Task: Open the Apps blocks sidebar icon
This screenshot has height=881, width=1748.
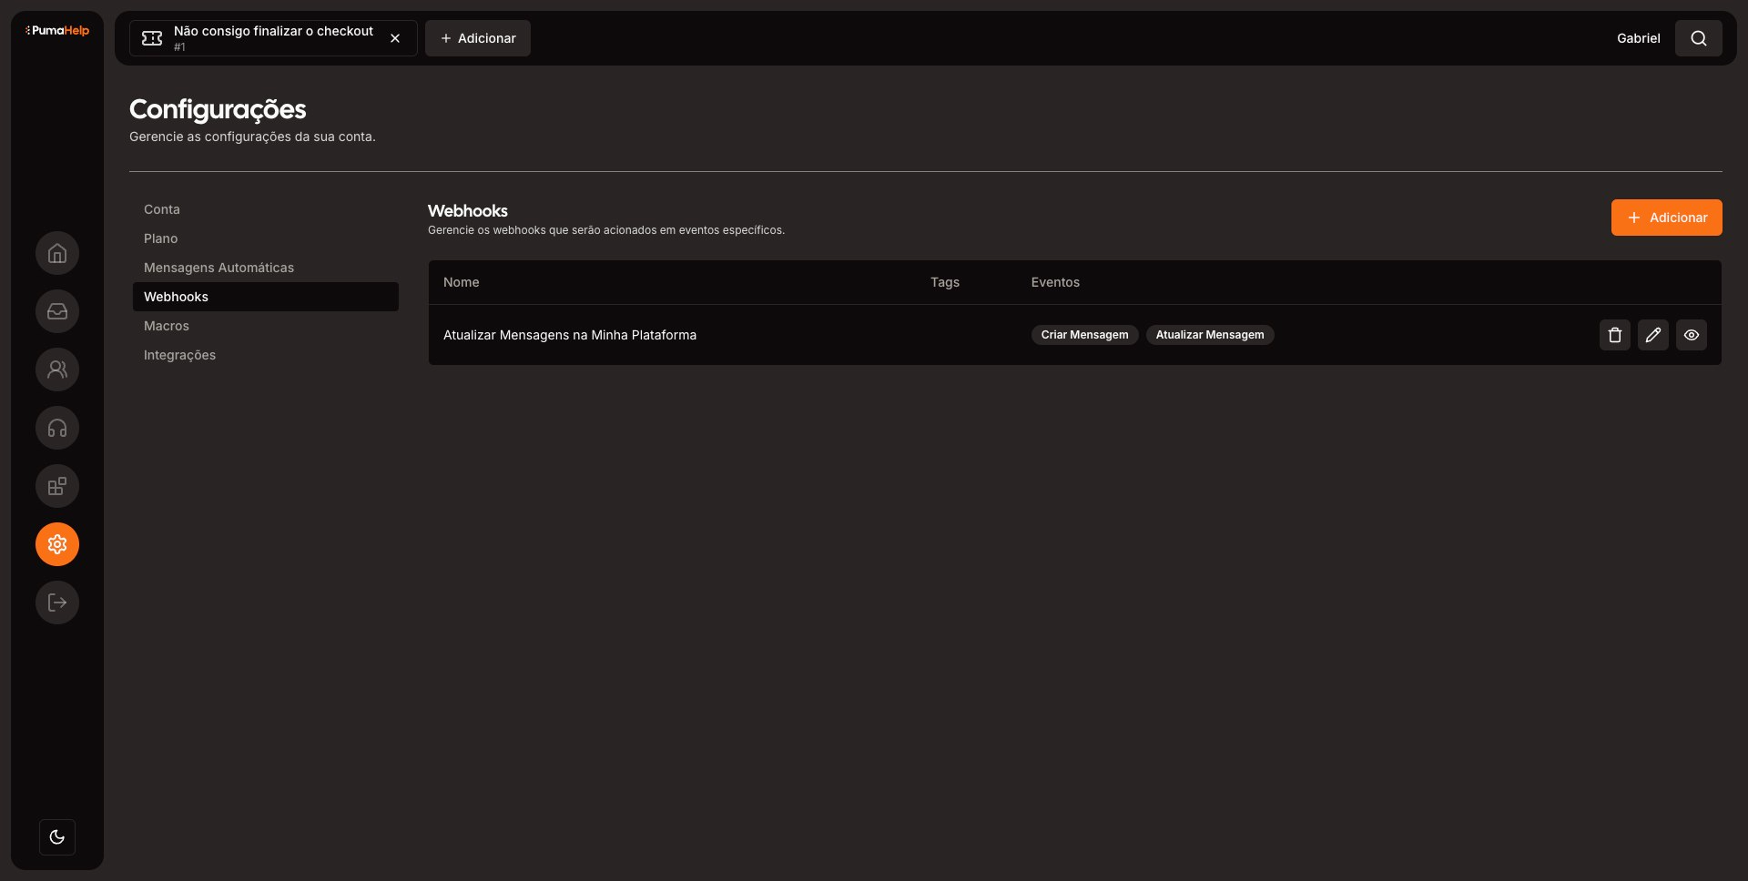Action: [x=57, y=486]
